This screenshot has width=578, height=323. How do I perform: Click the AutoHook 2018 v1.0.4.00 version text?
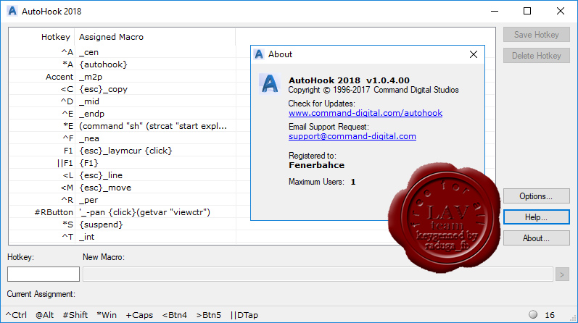click(x=349, y=80)
